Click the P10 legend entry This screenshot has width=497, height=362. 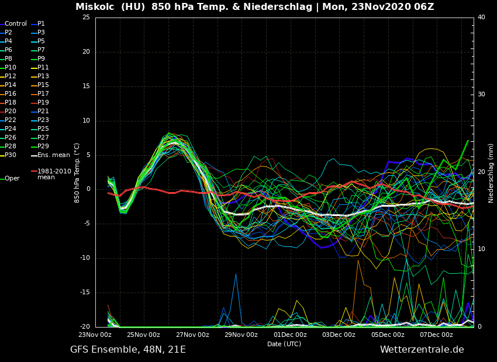(11, 68)
